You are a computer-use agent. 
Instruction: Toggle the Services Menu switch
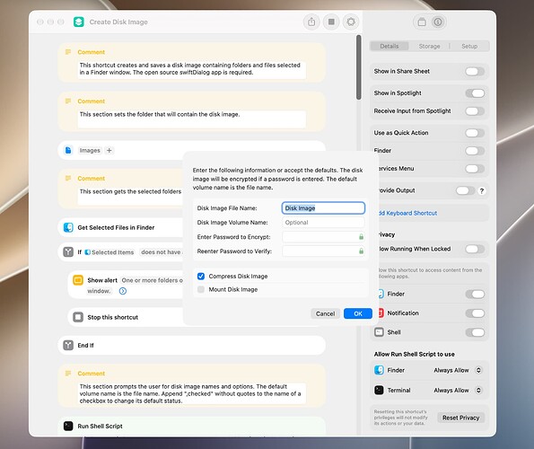475,169
